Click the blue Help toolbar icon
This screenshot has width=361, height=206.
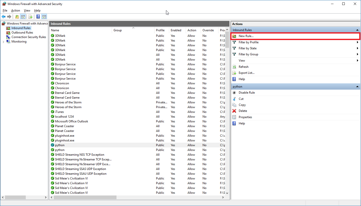pos(38,17)
